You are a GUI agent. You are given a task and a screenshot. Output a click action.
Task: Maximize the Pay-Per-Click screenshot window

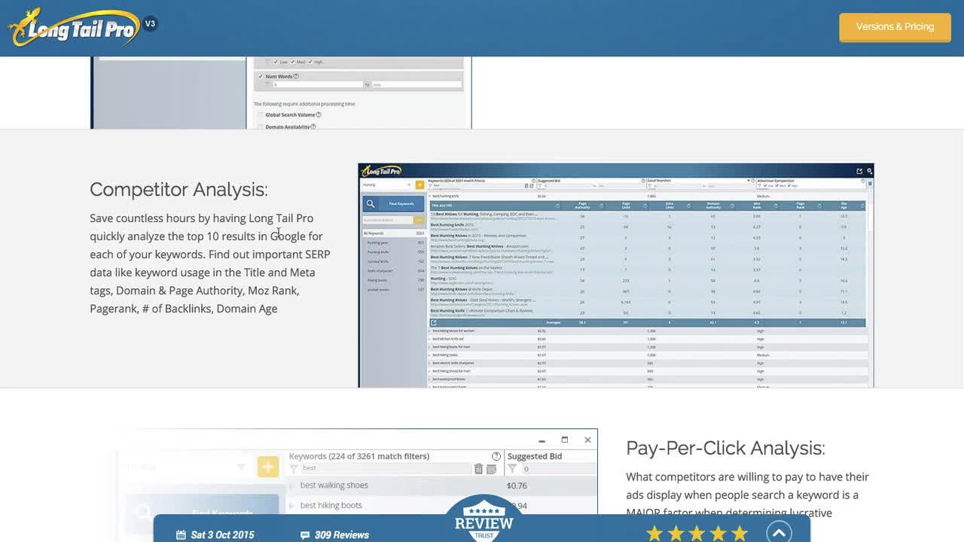tap(564, 440)
